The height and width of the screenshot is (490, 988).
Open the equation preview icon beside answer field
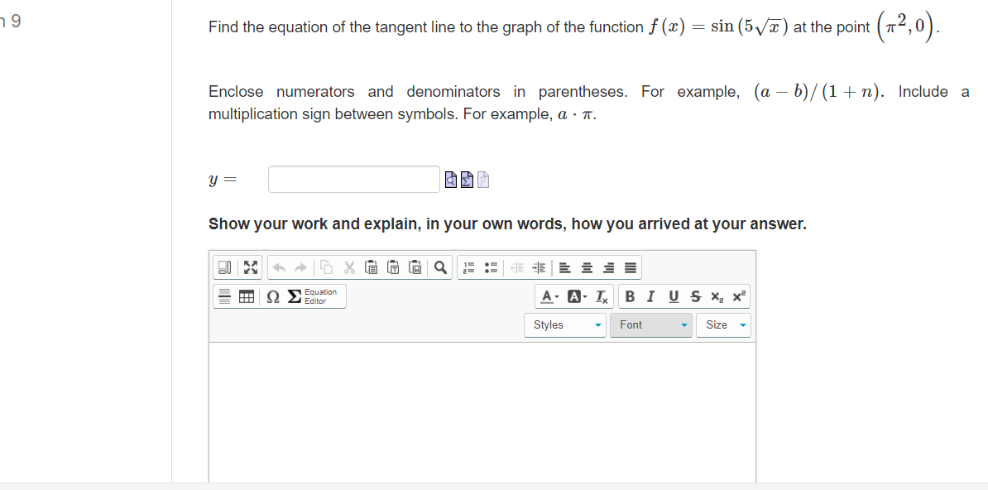451,179
